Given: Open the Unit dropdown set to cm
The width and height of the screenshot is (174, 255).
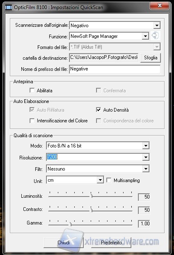Looking at the screenshot, I should pyautogui.click(x=100, y=180).
